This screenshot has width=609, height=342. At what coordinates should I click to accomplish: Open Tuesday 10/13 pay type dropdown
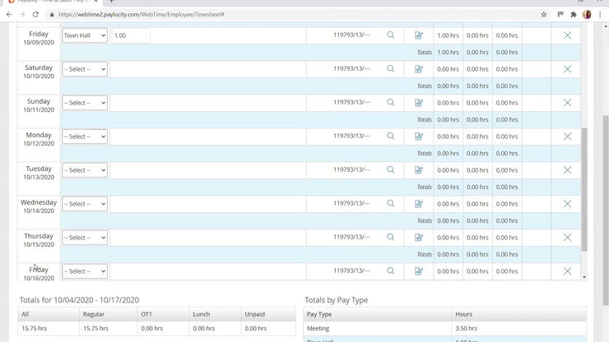pos(85,170)
